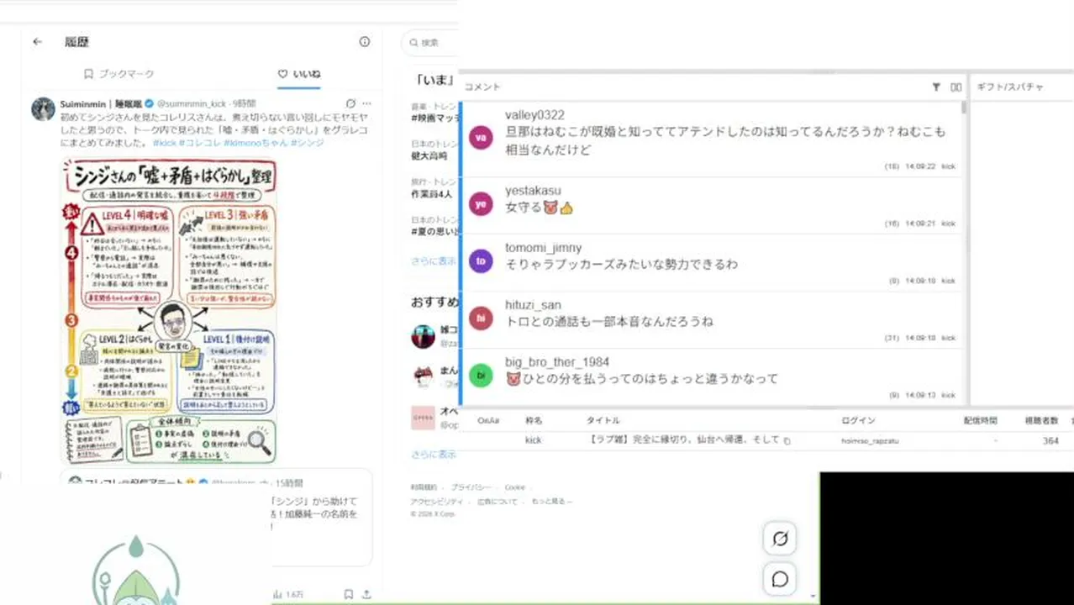Click the 配信時間 column header
The height and width of the screenshot is (605, 1074).
coord(981,420)
